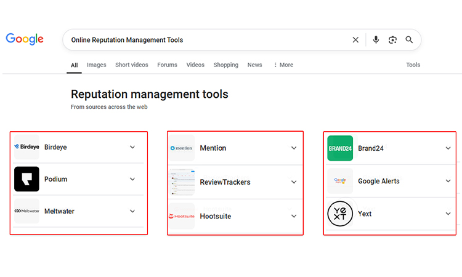Switch to the Short videos tab
The width and height of the screenshot is (462, 277).
click(x=132, y=65)
